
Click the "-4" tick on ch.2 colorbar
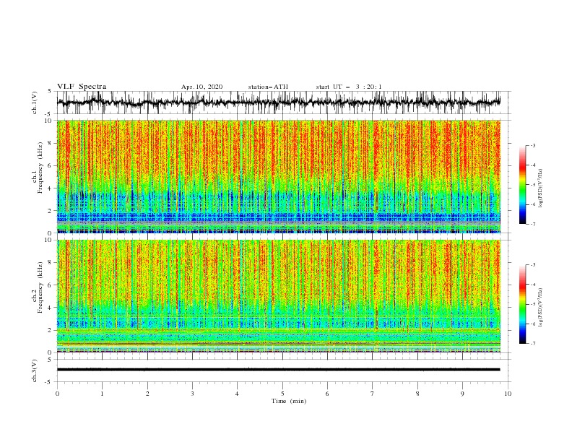pos(533,285)
